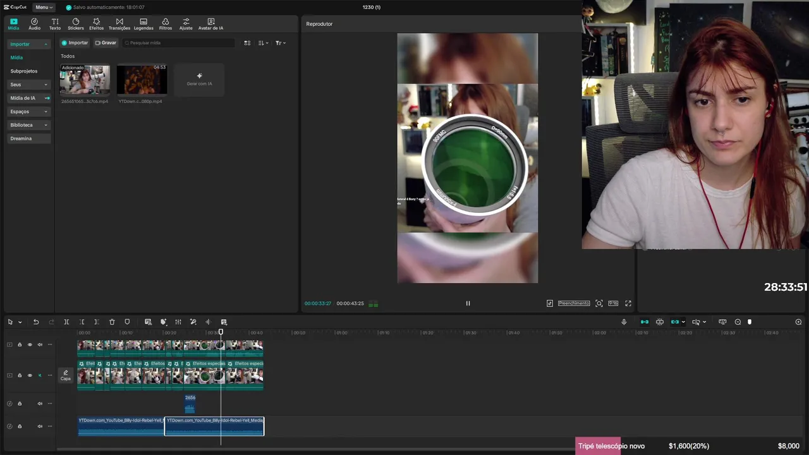Image resolution: width=809 pixels, height=455 pixels.
Task: Open the Efeitos tab
Action: coord(96,24)
